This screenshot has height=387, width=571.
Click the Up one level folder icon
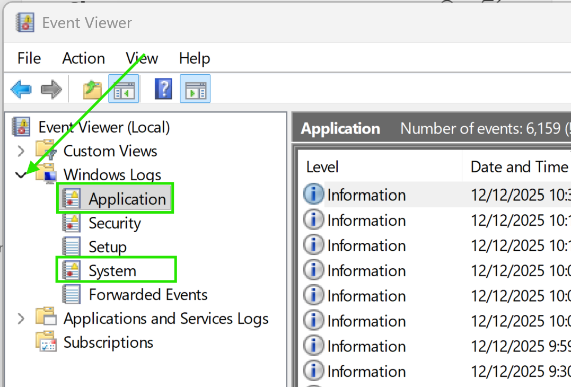[x=92, y=89]
